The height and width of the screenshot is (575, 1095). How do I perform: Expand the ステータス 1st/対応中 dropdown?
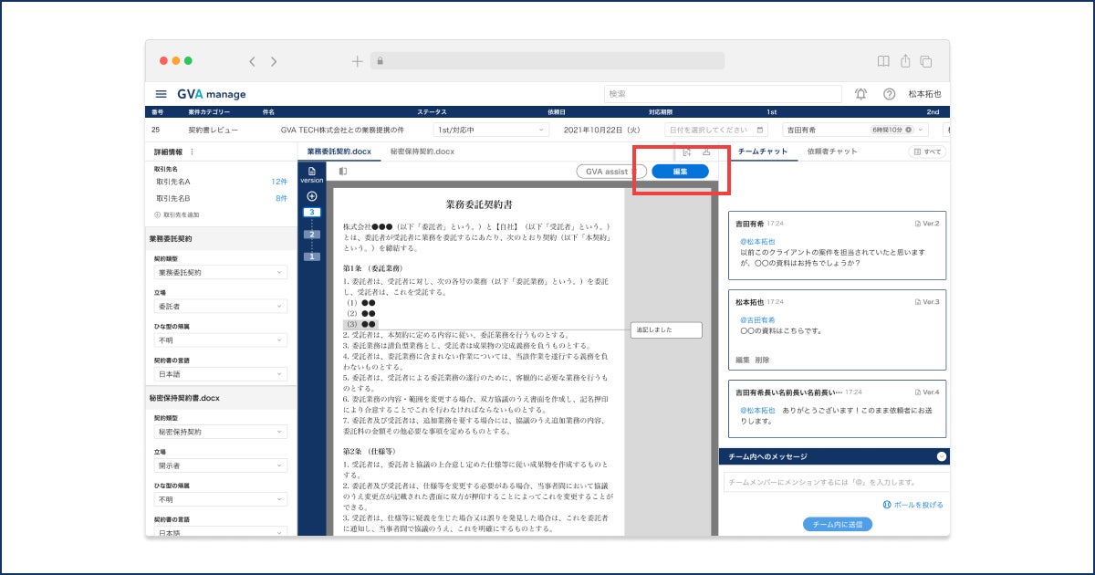point(490,131)
